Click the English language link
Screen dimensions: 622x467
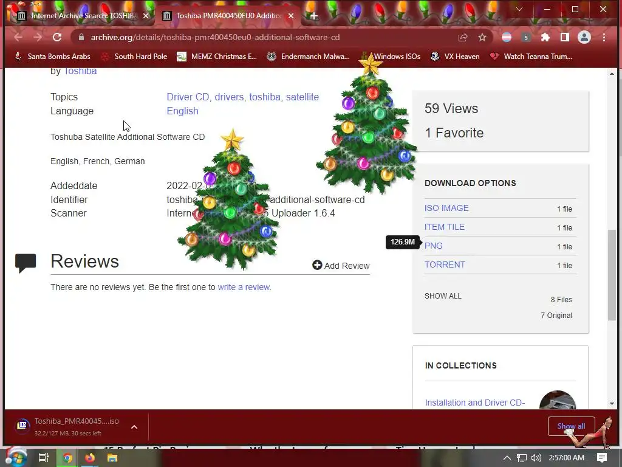[182, 111]
